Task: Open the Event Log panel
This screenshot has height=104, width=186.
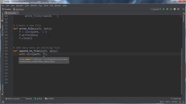Action: click(x=176, y=99)
